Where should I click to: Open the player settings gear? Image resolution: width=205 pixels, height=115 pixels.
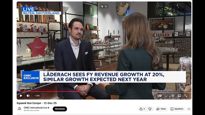click(173, 96)
